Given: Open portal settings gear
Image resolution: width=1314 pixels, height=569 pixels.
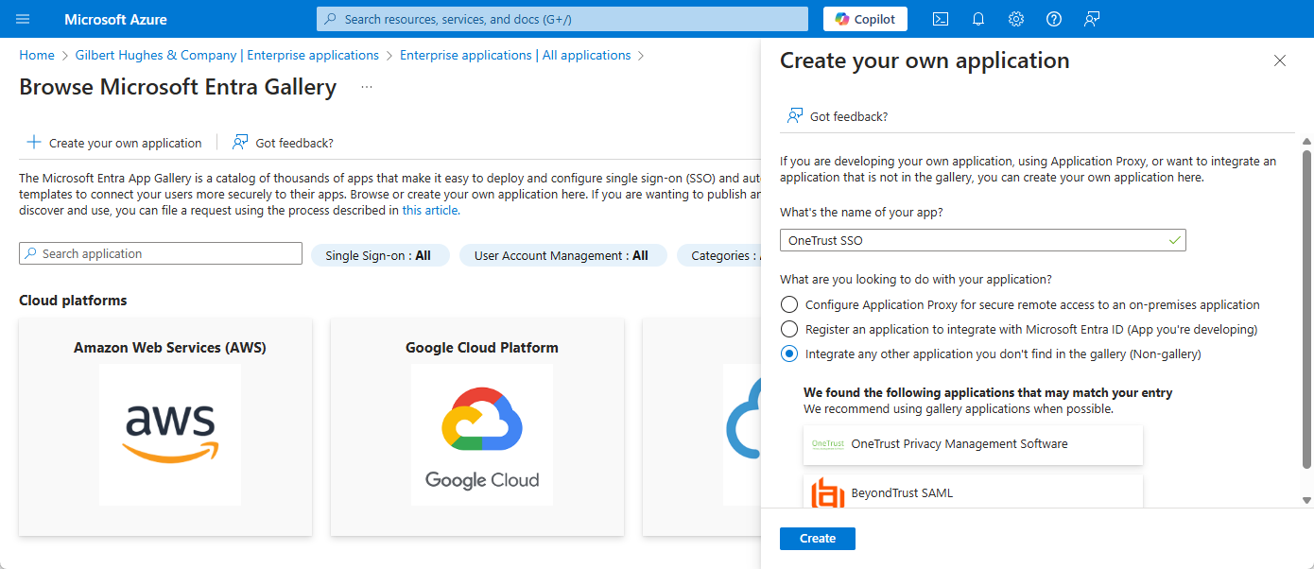Looking at the screenshot, I should pyautogui.click(x=1016, y=19).
